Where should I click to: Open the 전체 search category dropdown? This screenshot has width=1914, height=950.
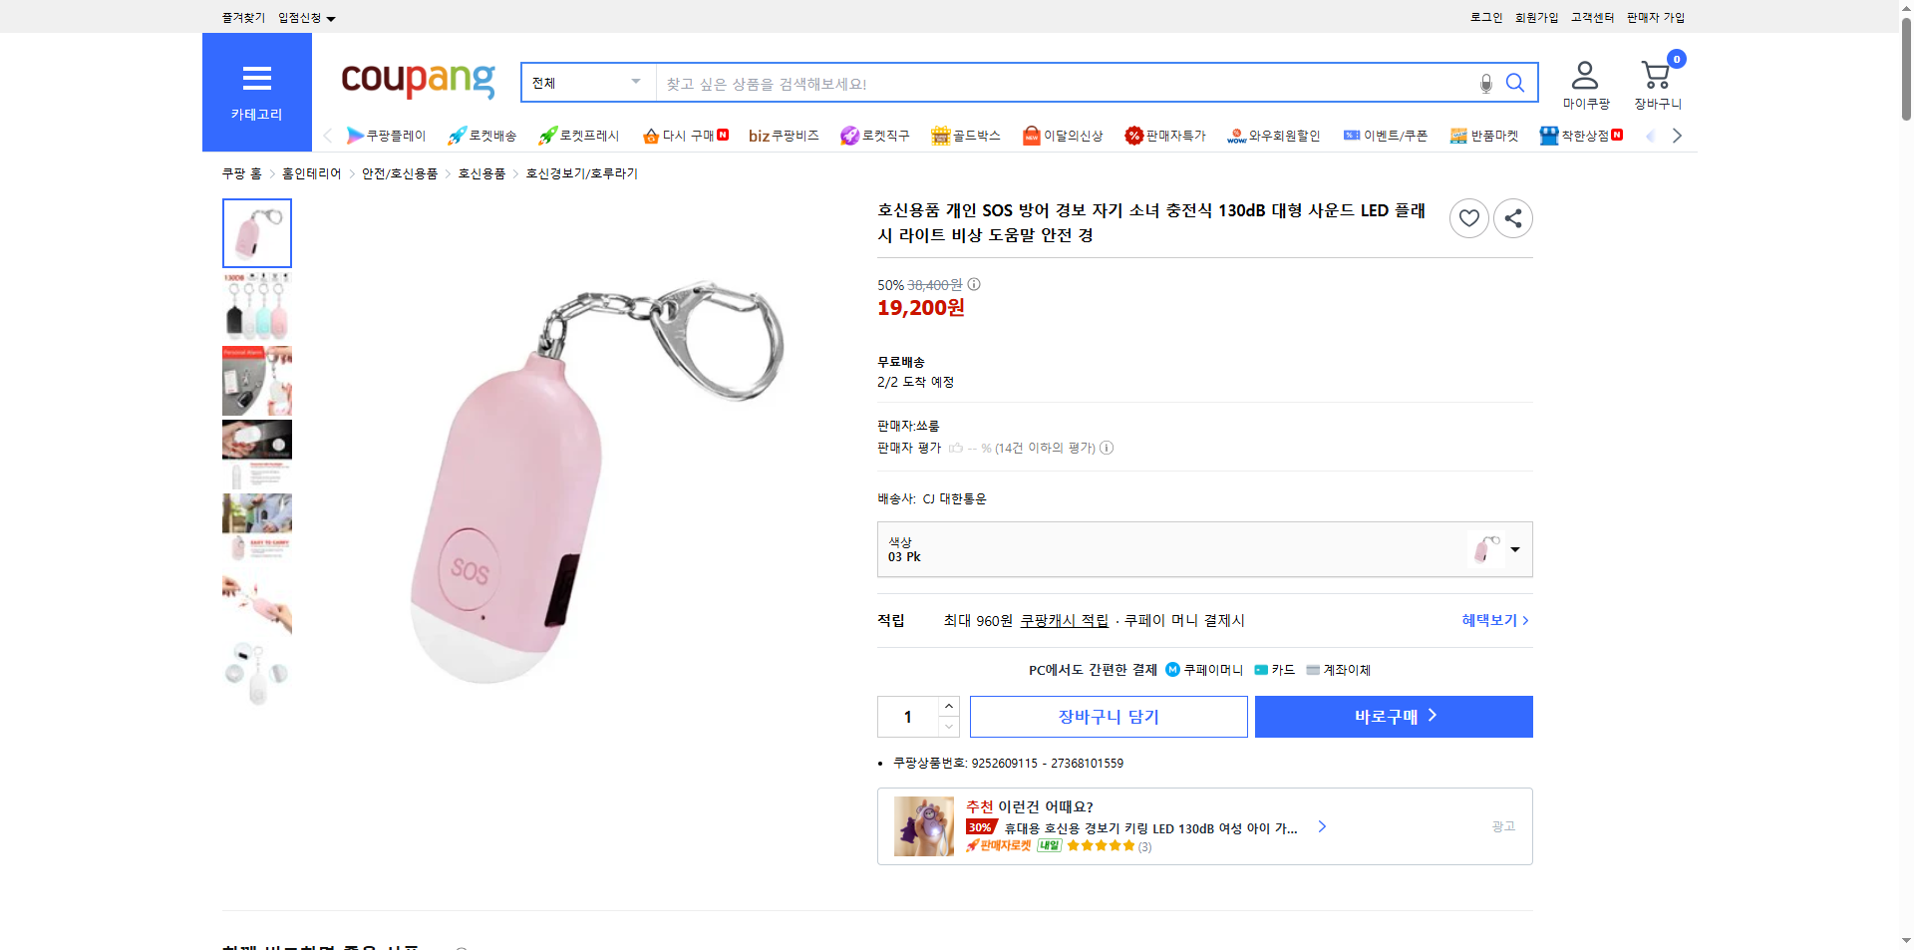586,82
